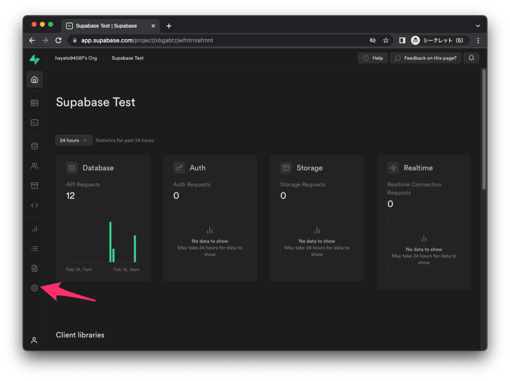The width and height of the screenshot is (510, 381).
Task: Go back in browser history
Action: 32,40
